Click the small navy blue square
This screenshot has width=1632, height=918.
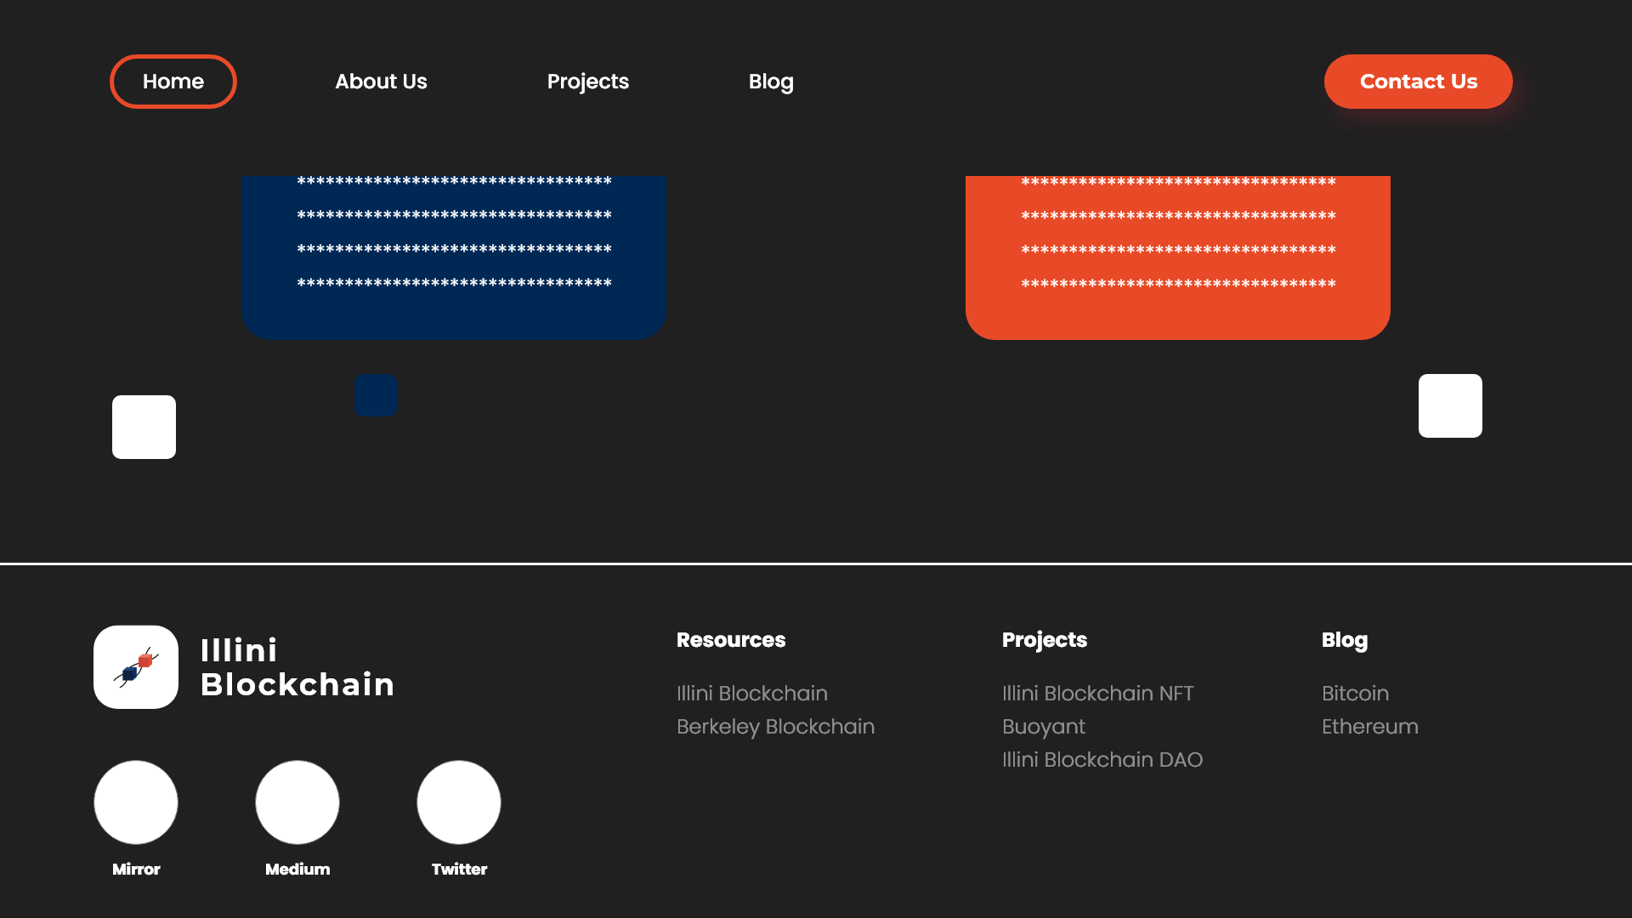pyautogui.click(x=376, y=394)
